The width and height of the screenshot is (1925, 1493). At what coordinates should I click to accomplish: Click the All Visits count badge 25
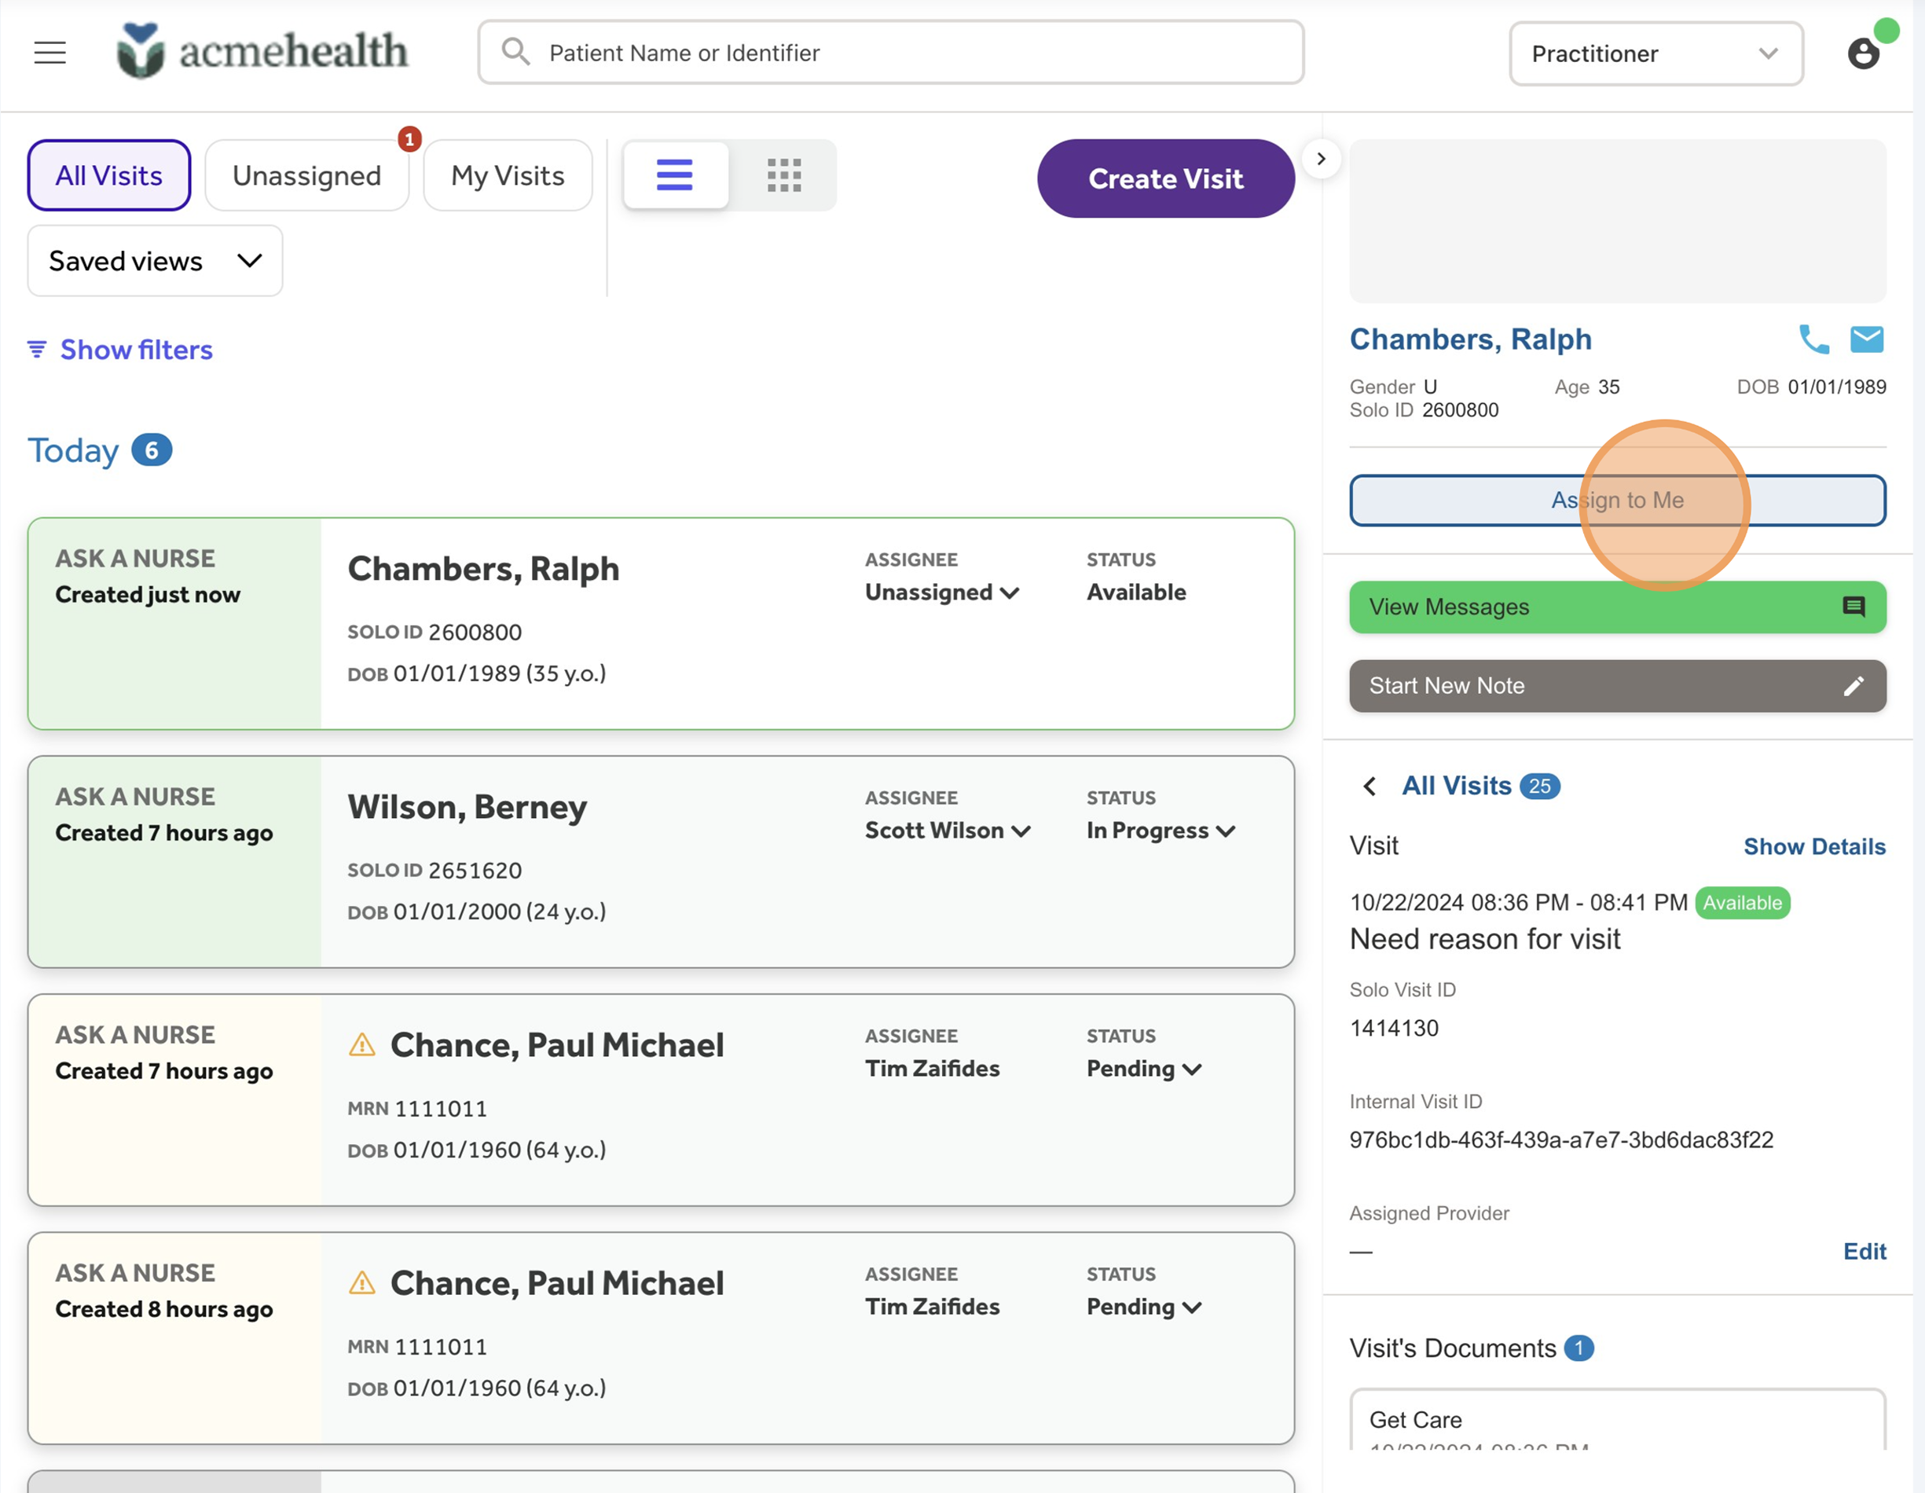pyautogui.click(x=1539, y=786)
